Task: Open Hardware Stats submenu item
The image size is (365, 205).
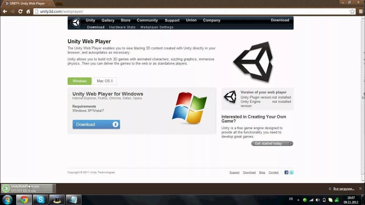Action: [x=122, y=27]
